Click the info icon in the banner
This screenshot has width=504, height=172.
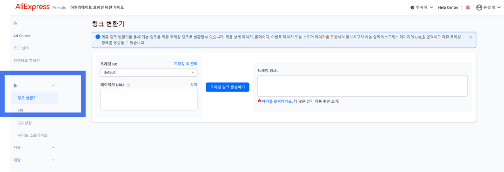pyautogui.click(x=98, y=37)
